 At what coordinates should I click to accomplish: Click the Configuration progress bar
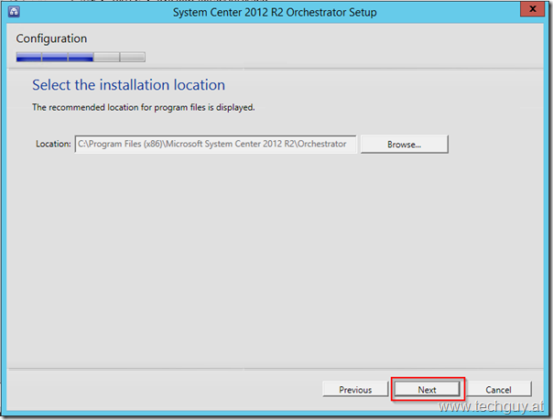click(81, 57)
